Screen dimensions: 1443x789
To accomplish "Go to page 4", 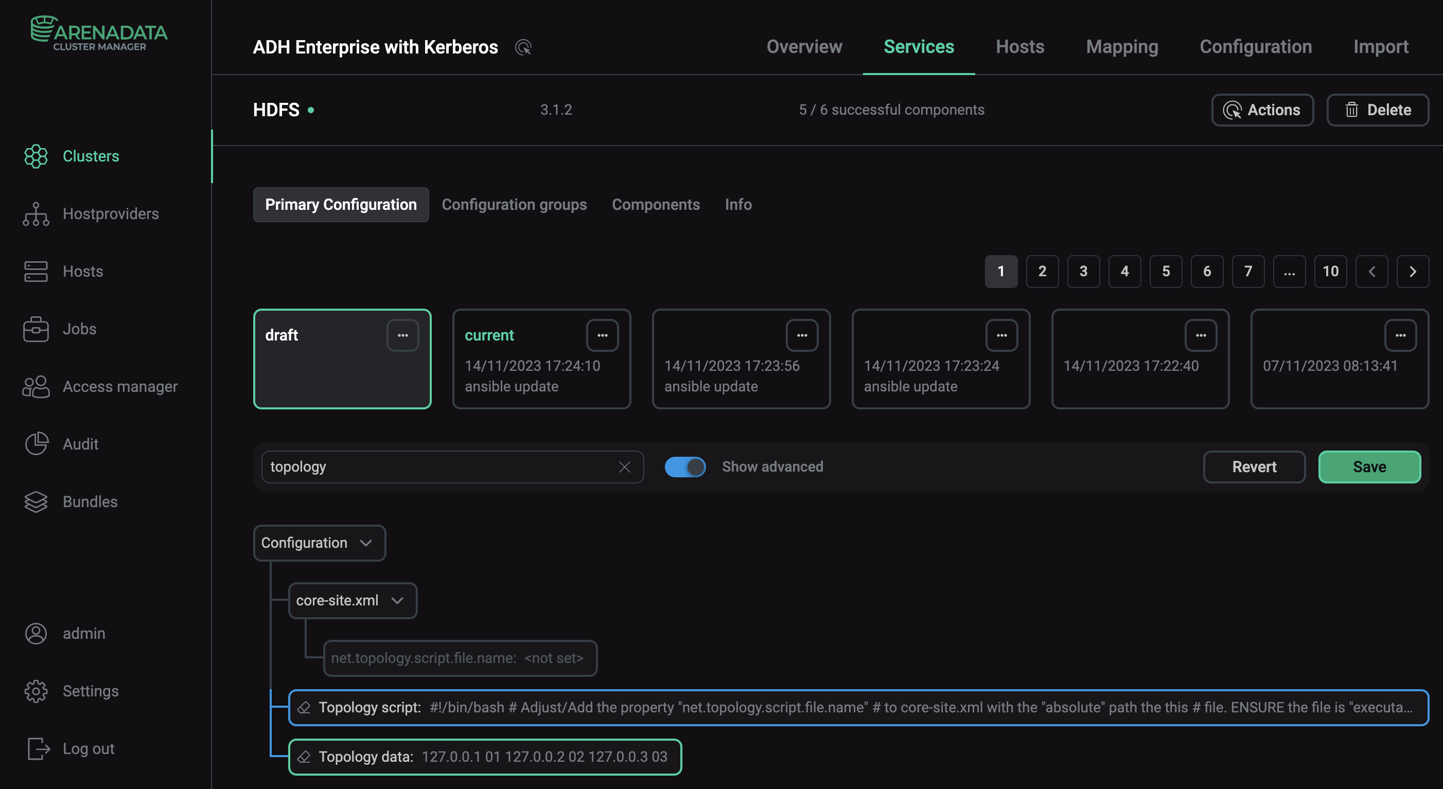I will pos(1124,272).
